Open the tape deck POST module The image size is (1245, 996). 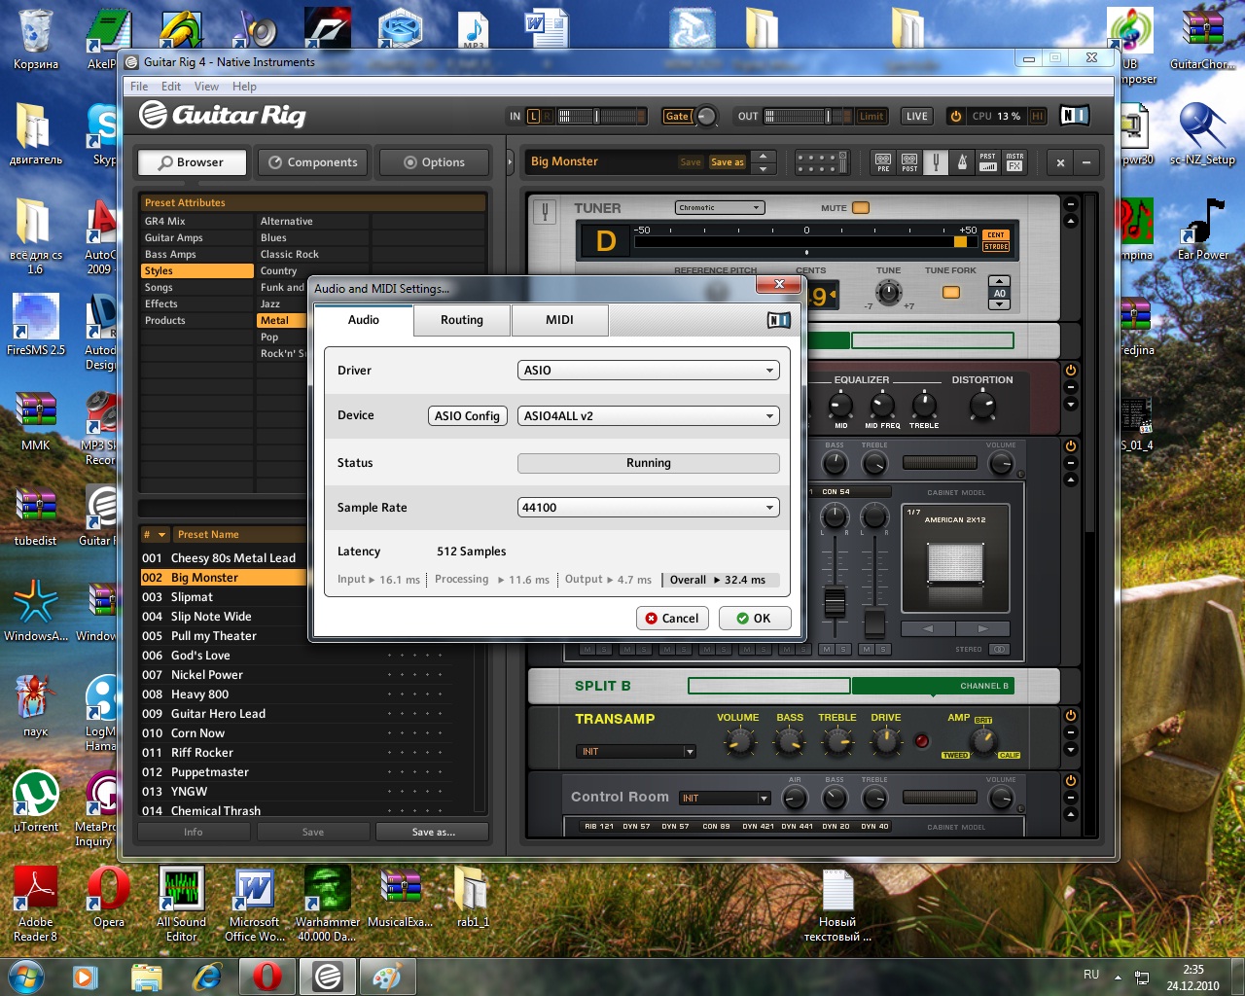[909, 162]
